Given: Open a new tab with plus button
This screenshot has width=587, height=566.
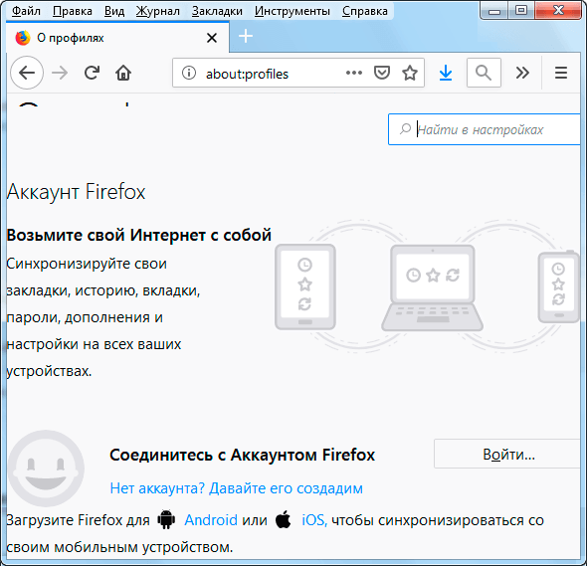Looking at the screenshot, I should coord(246,37).
